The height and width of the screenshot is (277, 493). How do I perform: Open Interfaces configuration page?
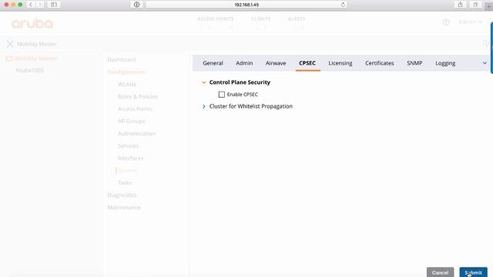pos(130,158)
